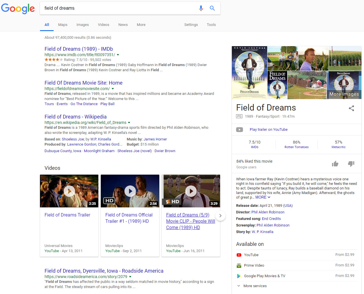Image resolution: width=364 pixels, height=294 pixels.
Task: Click the microphone voice search icon
Action: point(201,8)
